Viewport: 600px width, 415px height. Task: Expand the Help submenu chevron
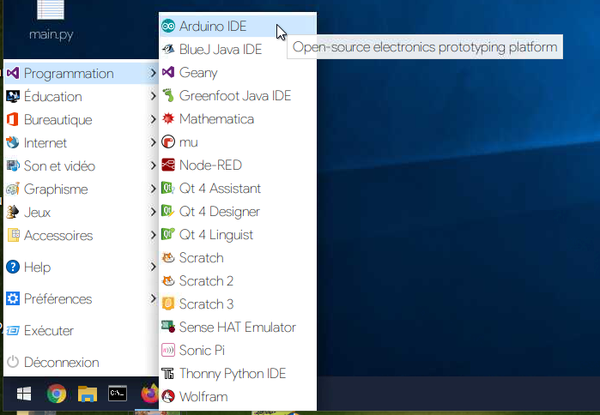click(x=153, y=267)
